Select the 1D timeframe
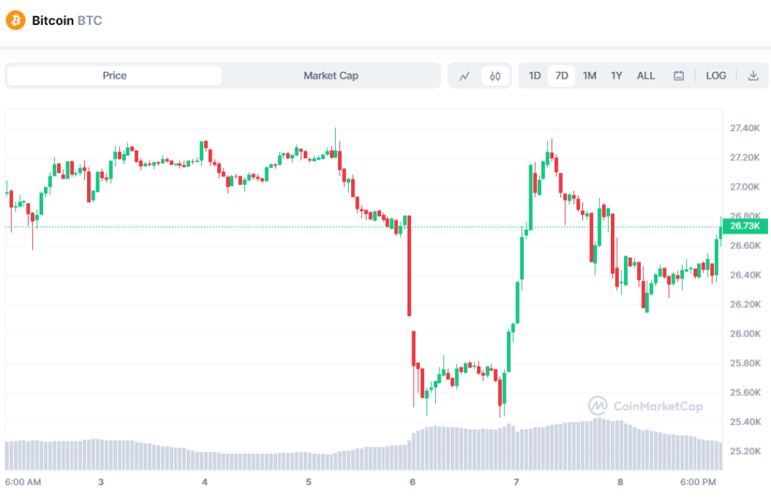The height and width of the screenshot is (502, 771). click(534, 75)
